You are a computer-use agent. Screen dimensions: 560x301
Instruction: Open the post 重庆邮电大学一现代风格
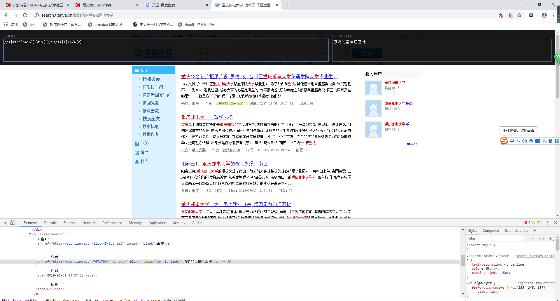[x=206, y=117]
